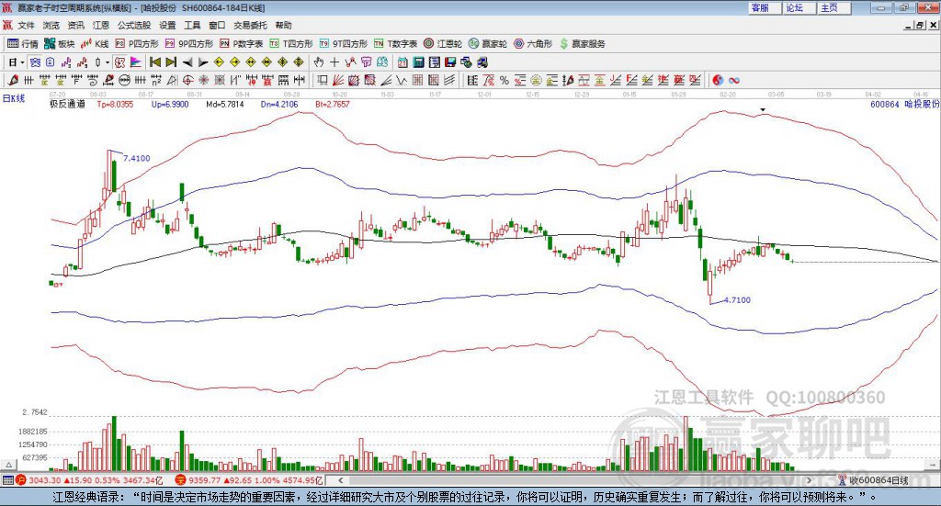
Task: Click the black right arrow icon
Action: pos(202,62)
